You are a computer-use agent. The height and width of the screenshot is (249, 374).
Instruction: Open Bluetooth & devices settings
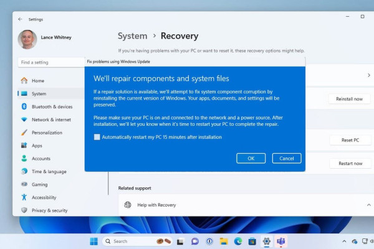[51, 106]
